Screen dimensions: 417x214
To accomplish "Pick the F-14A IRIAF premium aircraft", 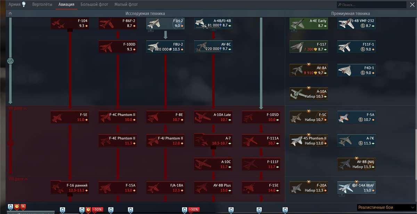I will pos(357,188).
